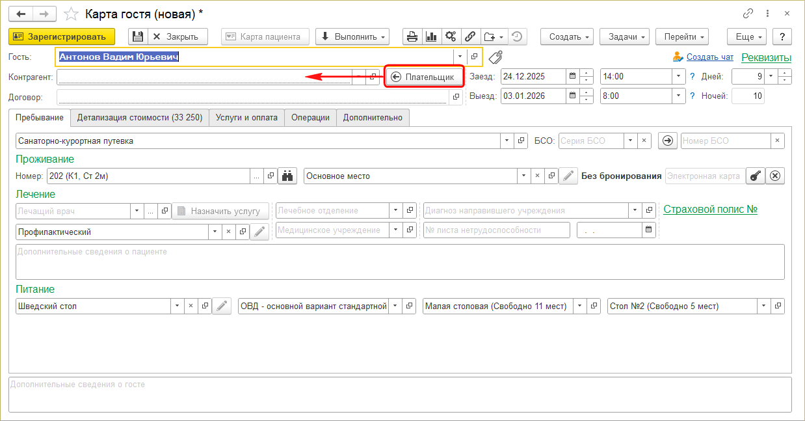Click the binoculars room search icon
Viewport: 805px width, 421px height.
(x=287, y=176)
